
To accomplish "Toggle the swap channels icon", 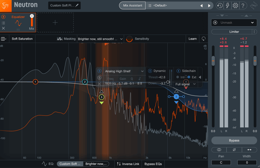I will (x=249, y=149).
